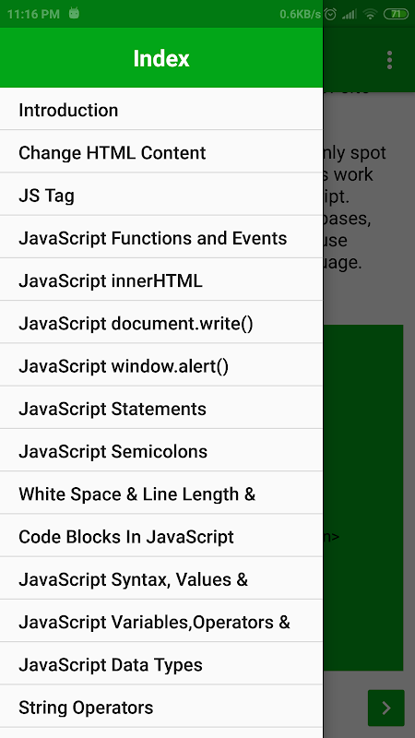415x738 pixels.
Task: Tap the next page arrow button
Action: tap(386, 708)
